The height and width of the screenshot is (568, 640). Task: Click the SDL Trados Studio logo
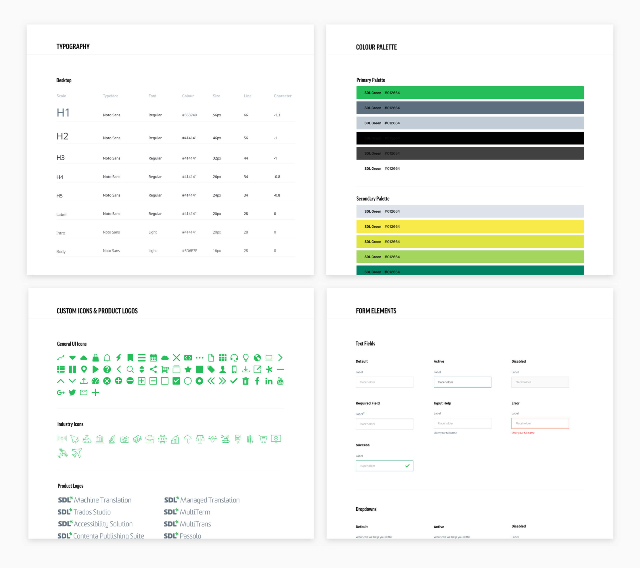pos(84,512)
